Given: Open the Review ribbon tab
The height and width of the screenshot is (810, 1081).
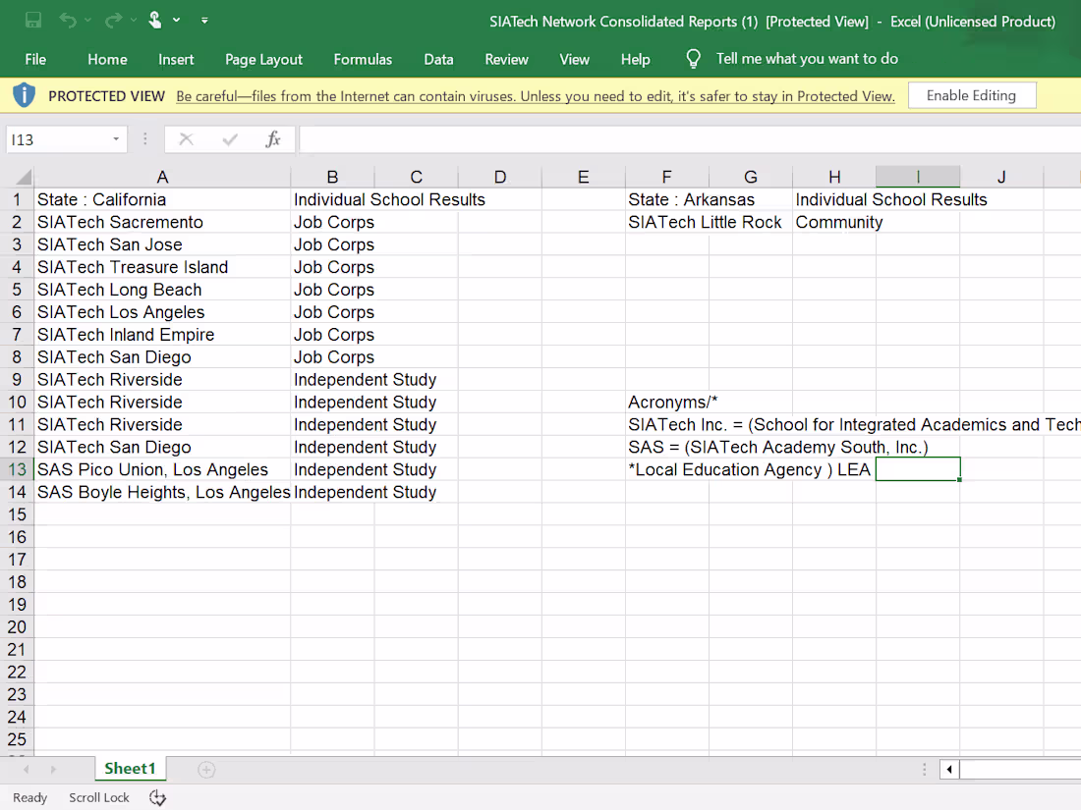Looking at the screenshot, I should [x=506, y=59].
